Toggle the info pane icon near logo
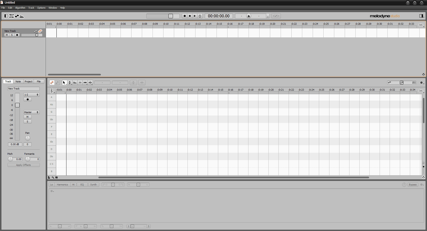Viewport: 427px width, 231px height. point(421,16)
